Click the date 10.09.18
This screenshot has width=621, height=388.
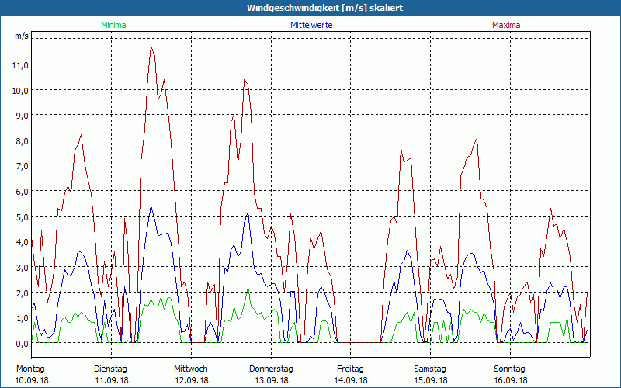pyautogui.click(x=32, y=380)
